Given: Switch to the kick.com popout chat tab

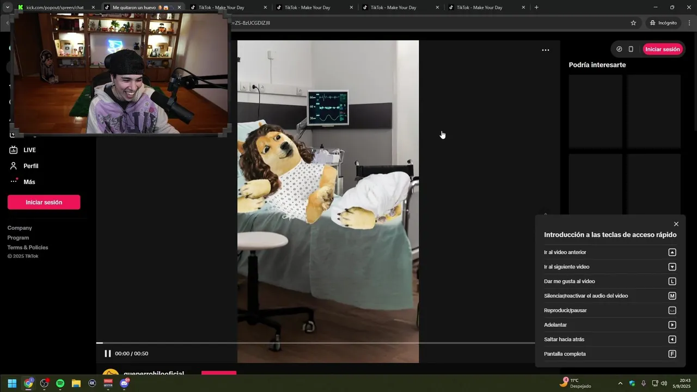Looking at the screenshot, I should pos(55,8).
